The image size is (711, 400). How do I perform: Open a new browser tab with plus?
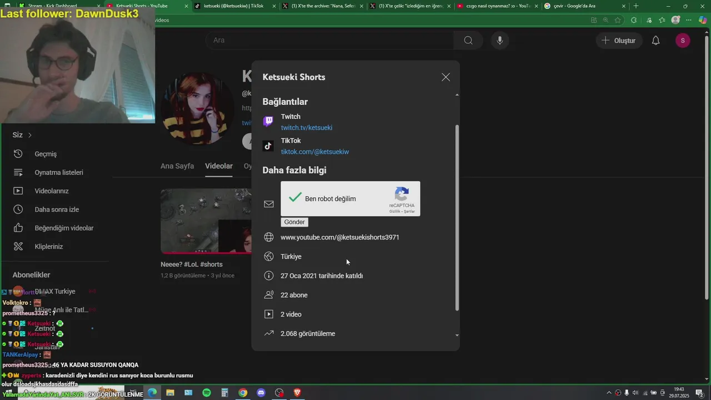(636, 6)
